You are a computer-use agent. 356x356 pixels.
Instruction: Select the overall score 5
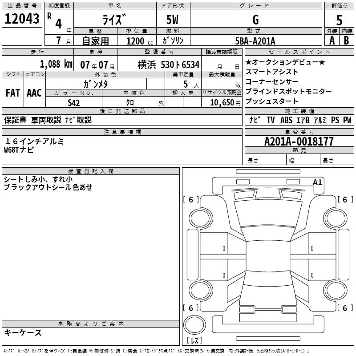339,20
